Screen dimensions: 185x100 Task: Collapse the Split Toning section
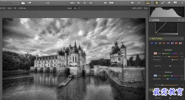[x=150, y=39]
